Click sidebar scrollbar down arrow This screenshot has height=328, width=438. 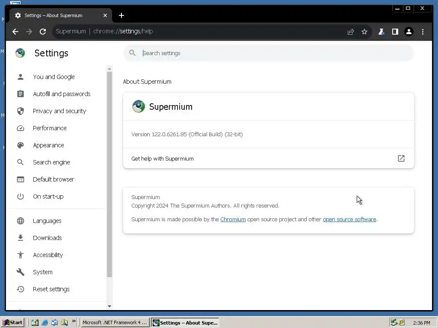coord(109,306)
